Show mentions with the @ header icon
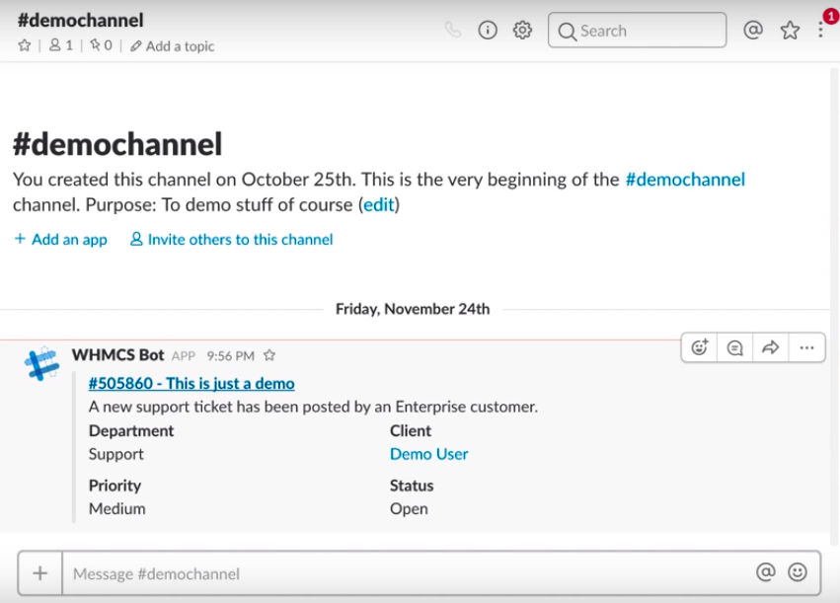The height and width of the screenshot is (603, 840). pos(753,31)
